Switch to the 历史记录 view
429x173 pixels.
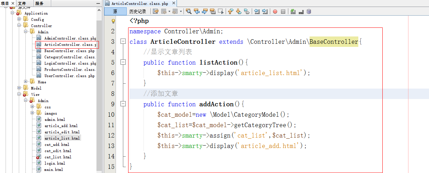138,11
